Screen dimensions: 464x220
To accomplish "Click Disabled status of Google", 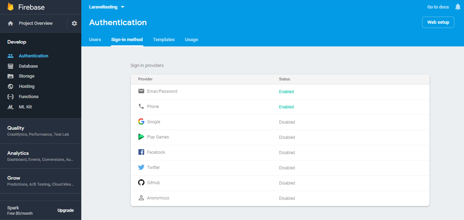I will click(x=287, y=122).
